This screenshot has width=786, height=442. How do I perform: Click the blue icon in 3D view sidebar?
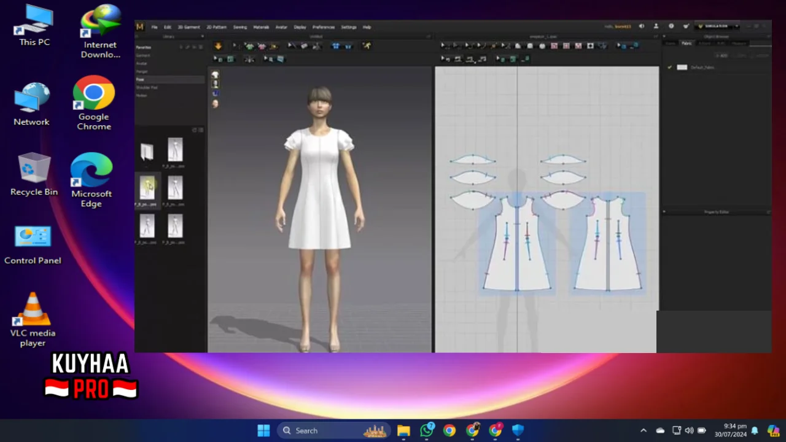coord(215,93)
